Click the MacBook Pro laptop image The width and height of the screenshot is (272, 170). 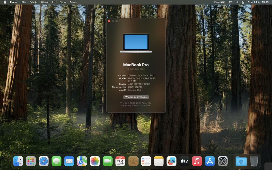[x=136, y=43]
